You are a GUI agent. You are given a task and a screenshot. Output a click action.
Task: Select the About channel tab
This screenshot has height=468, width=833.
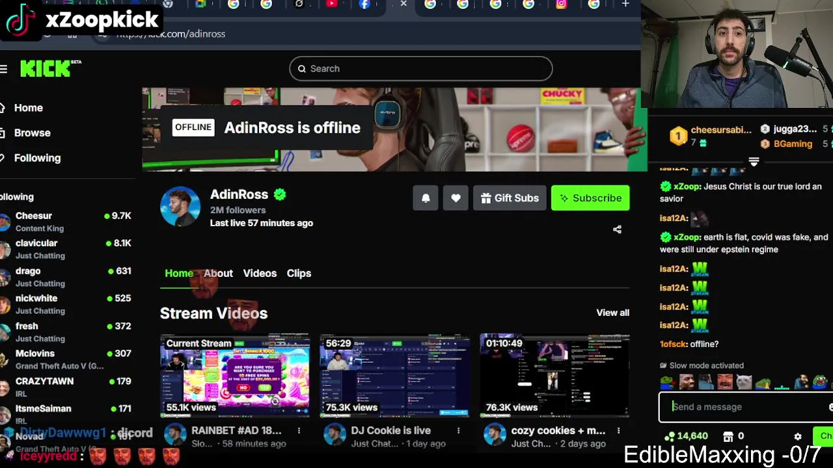pyautogui.click(x=218, y=274)
